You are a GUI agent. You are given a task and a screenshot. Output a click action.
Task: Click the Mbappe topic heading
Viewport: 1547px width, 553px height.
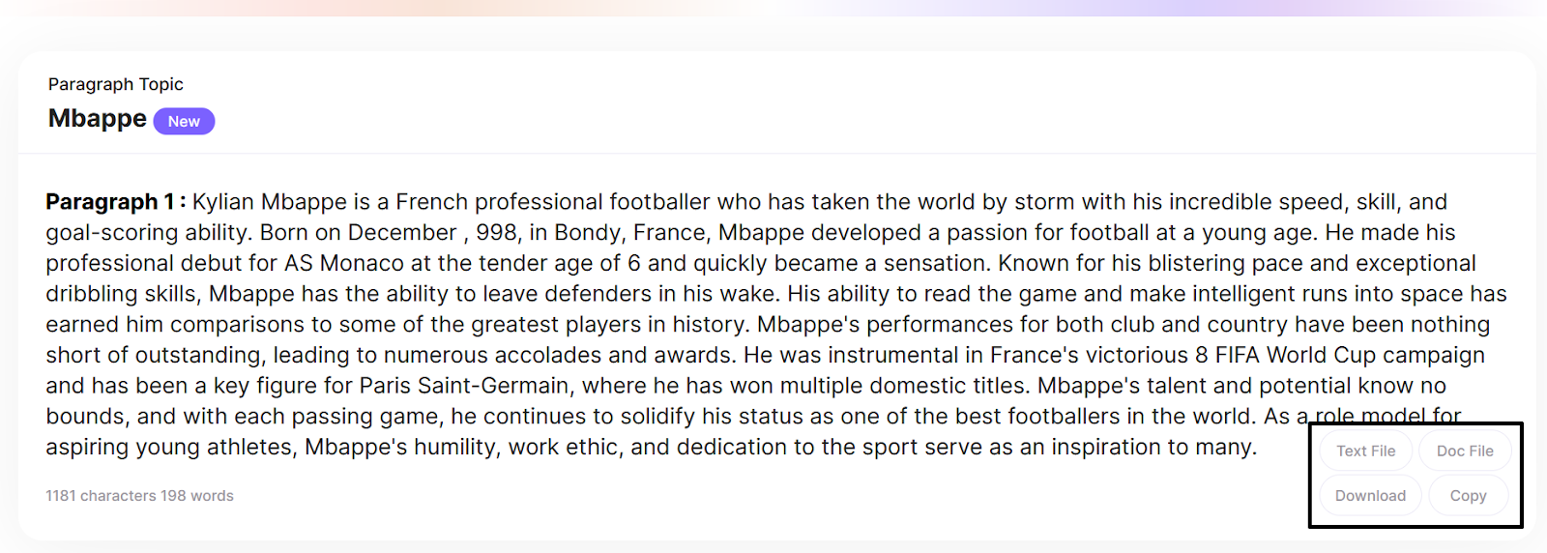click(x=98, y=118)
